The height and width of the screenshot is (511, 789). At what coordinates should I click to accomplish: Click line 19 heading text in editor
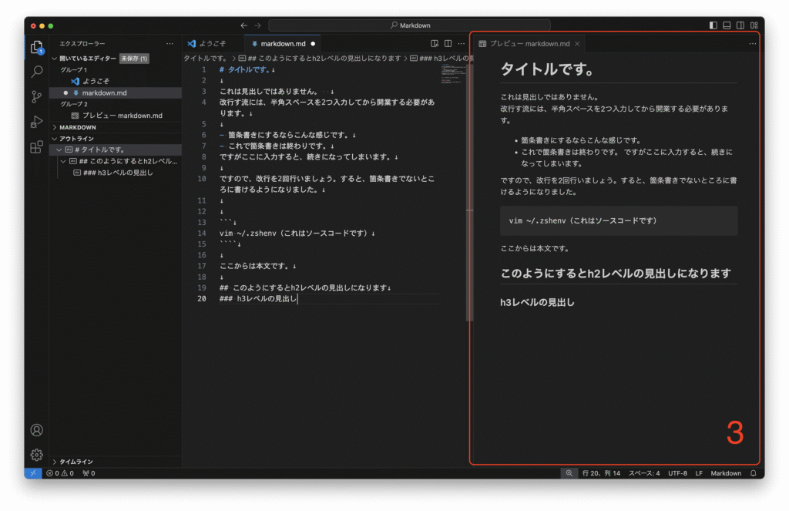[304, 288]
